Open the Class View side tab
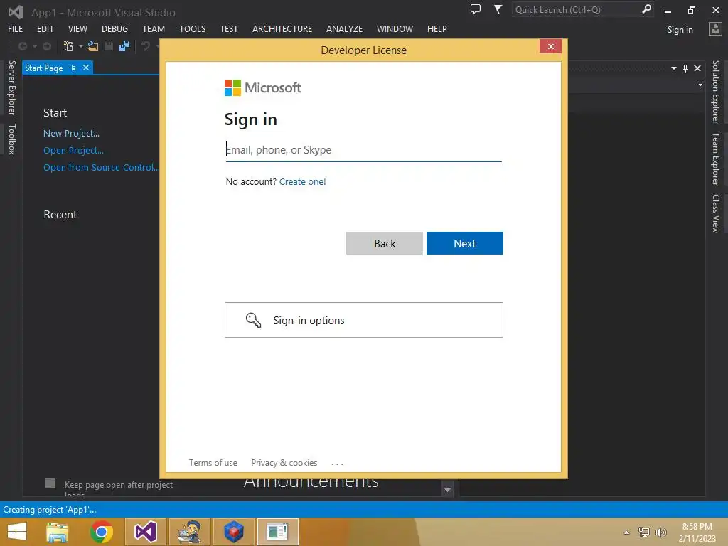The height and width of the screenshot is (546, 728). pos(715,213)
